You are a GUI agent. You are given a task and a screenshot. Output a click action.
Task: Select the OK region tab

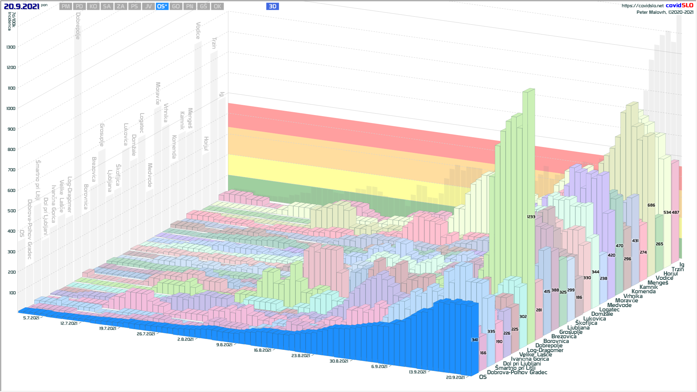point(217,7)
